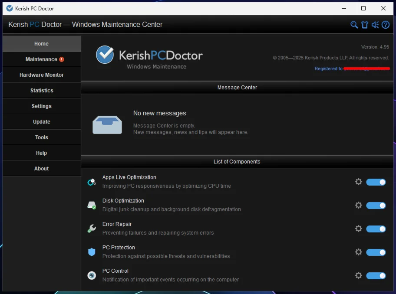Click the 'Apps Live Optimization' title text
The width and height of the screenshot is (396, 294).
click(129, 177)
